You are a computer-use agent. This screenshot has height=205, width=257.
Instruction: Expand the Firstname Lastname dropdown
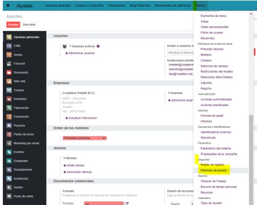click(84, 138)
